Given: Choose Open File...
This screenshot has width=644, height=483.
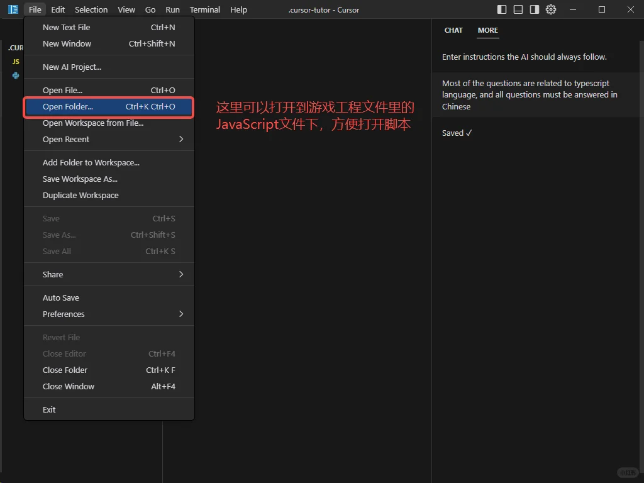Looking at the screenshot, I should (109, 91).
